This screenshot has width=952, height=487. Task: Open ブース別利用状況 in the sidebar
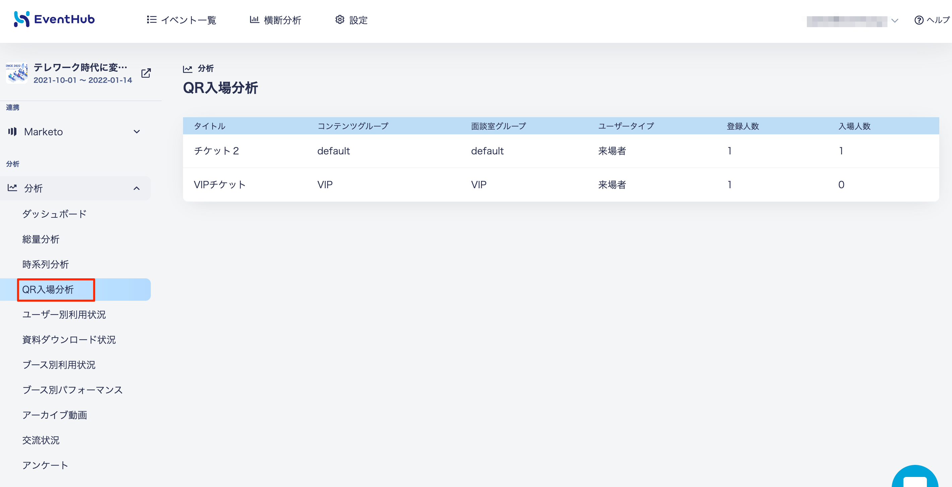59,365
